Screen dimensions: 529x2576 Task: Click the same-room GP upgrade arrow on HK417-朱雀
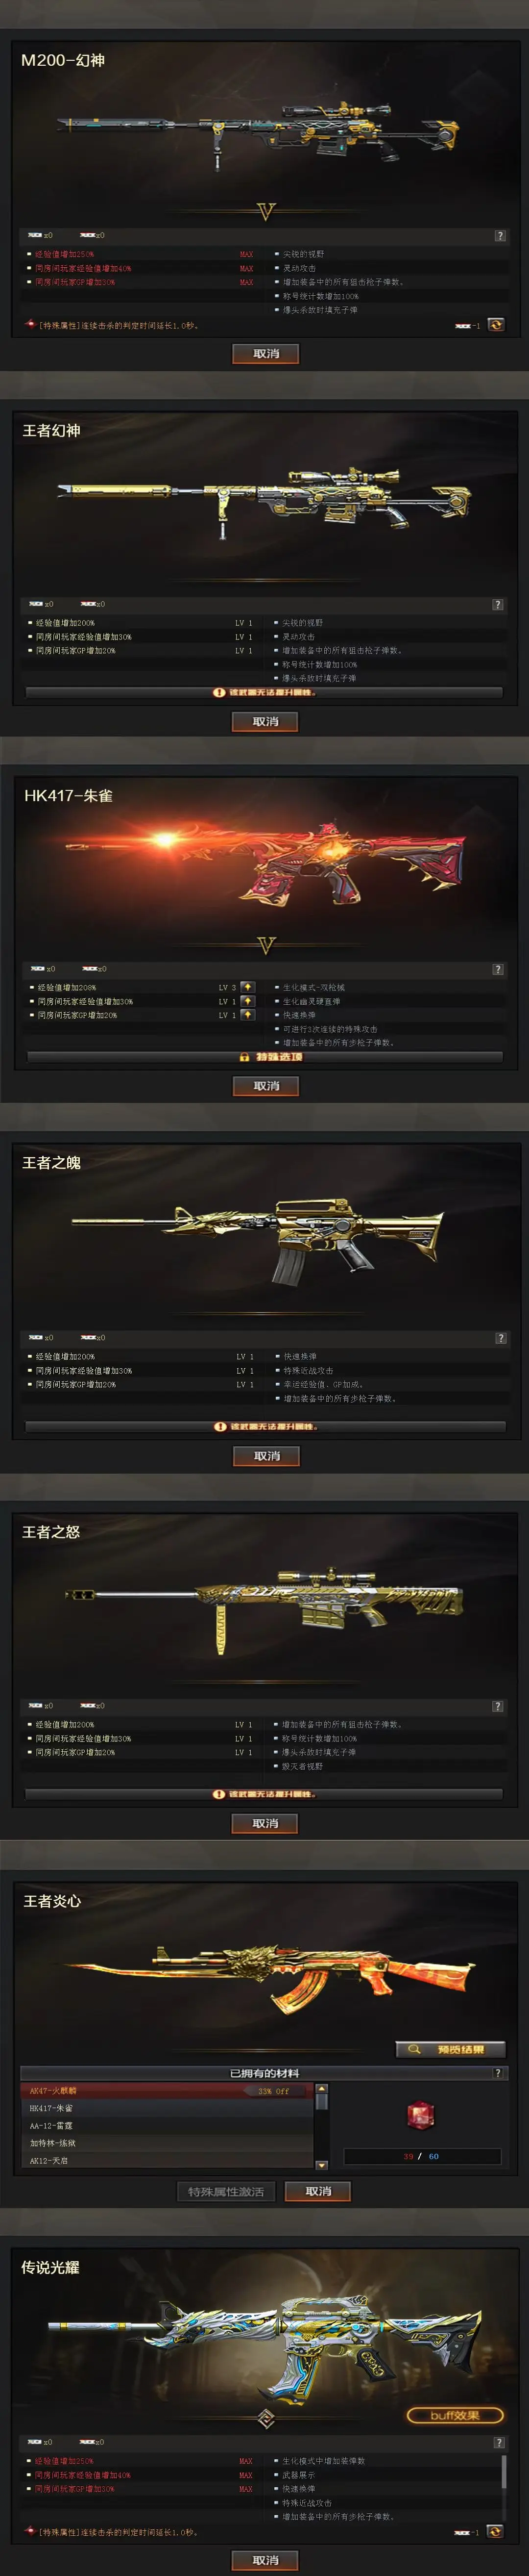click(x=247, y=1015)
